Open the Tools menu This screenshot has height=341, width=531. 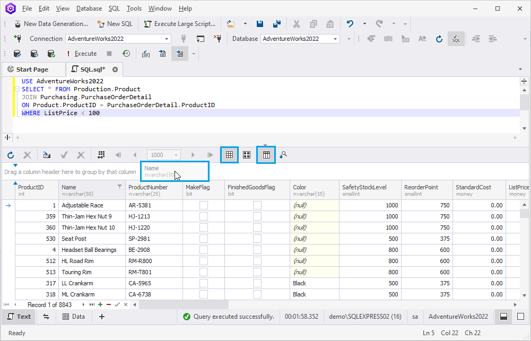point(134,8)
